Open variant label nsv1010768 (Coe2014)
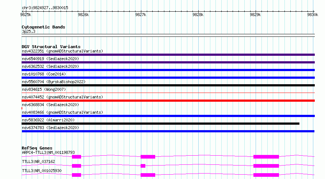Screen dimensions: 325x179 [44, 74]
